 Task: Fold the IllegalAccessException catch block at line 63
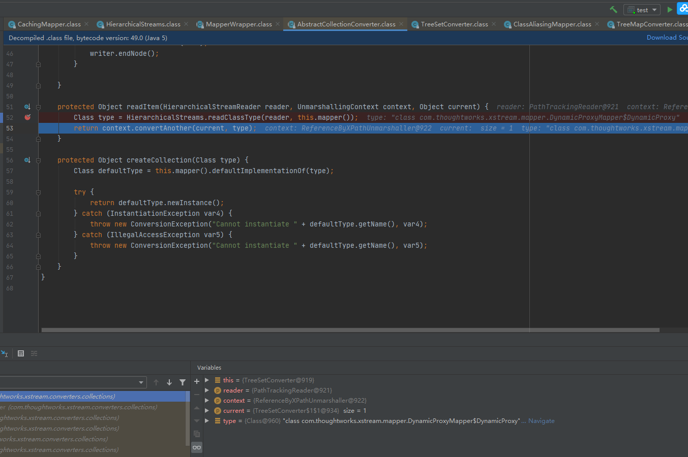click(38, 235)
